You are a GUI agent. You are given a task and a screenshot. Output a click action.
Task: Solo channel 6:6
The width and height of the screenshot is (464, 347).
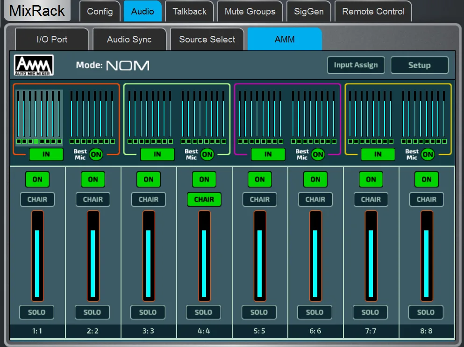pos(315,312)
